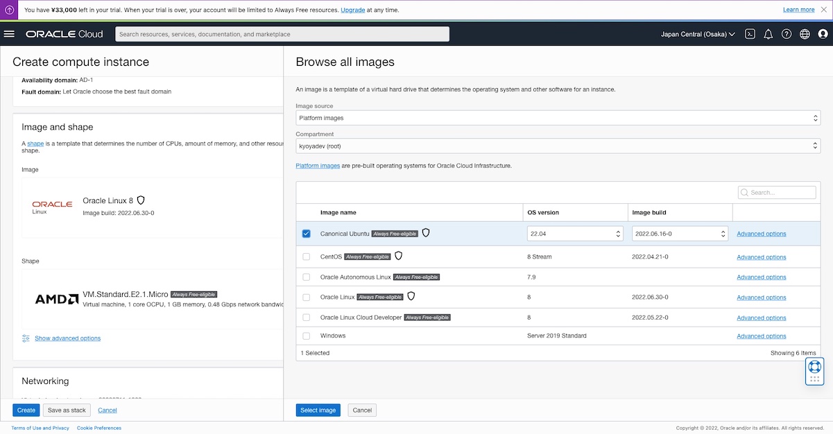
Task: Uncheck the Canonical Ubuntu image checkbox
Action: point(307,234)
